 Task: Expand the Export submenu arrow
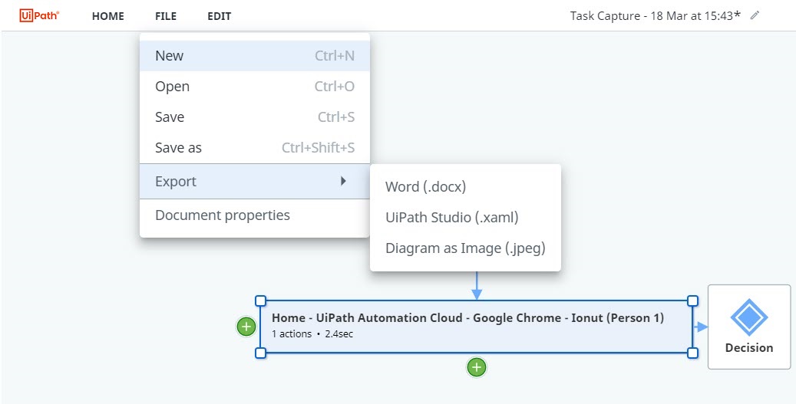343,182
